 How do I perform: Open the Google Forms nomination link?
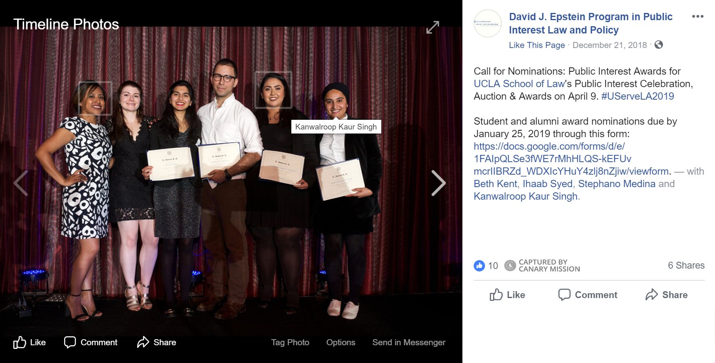[x=572, y=159]
